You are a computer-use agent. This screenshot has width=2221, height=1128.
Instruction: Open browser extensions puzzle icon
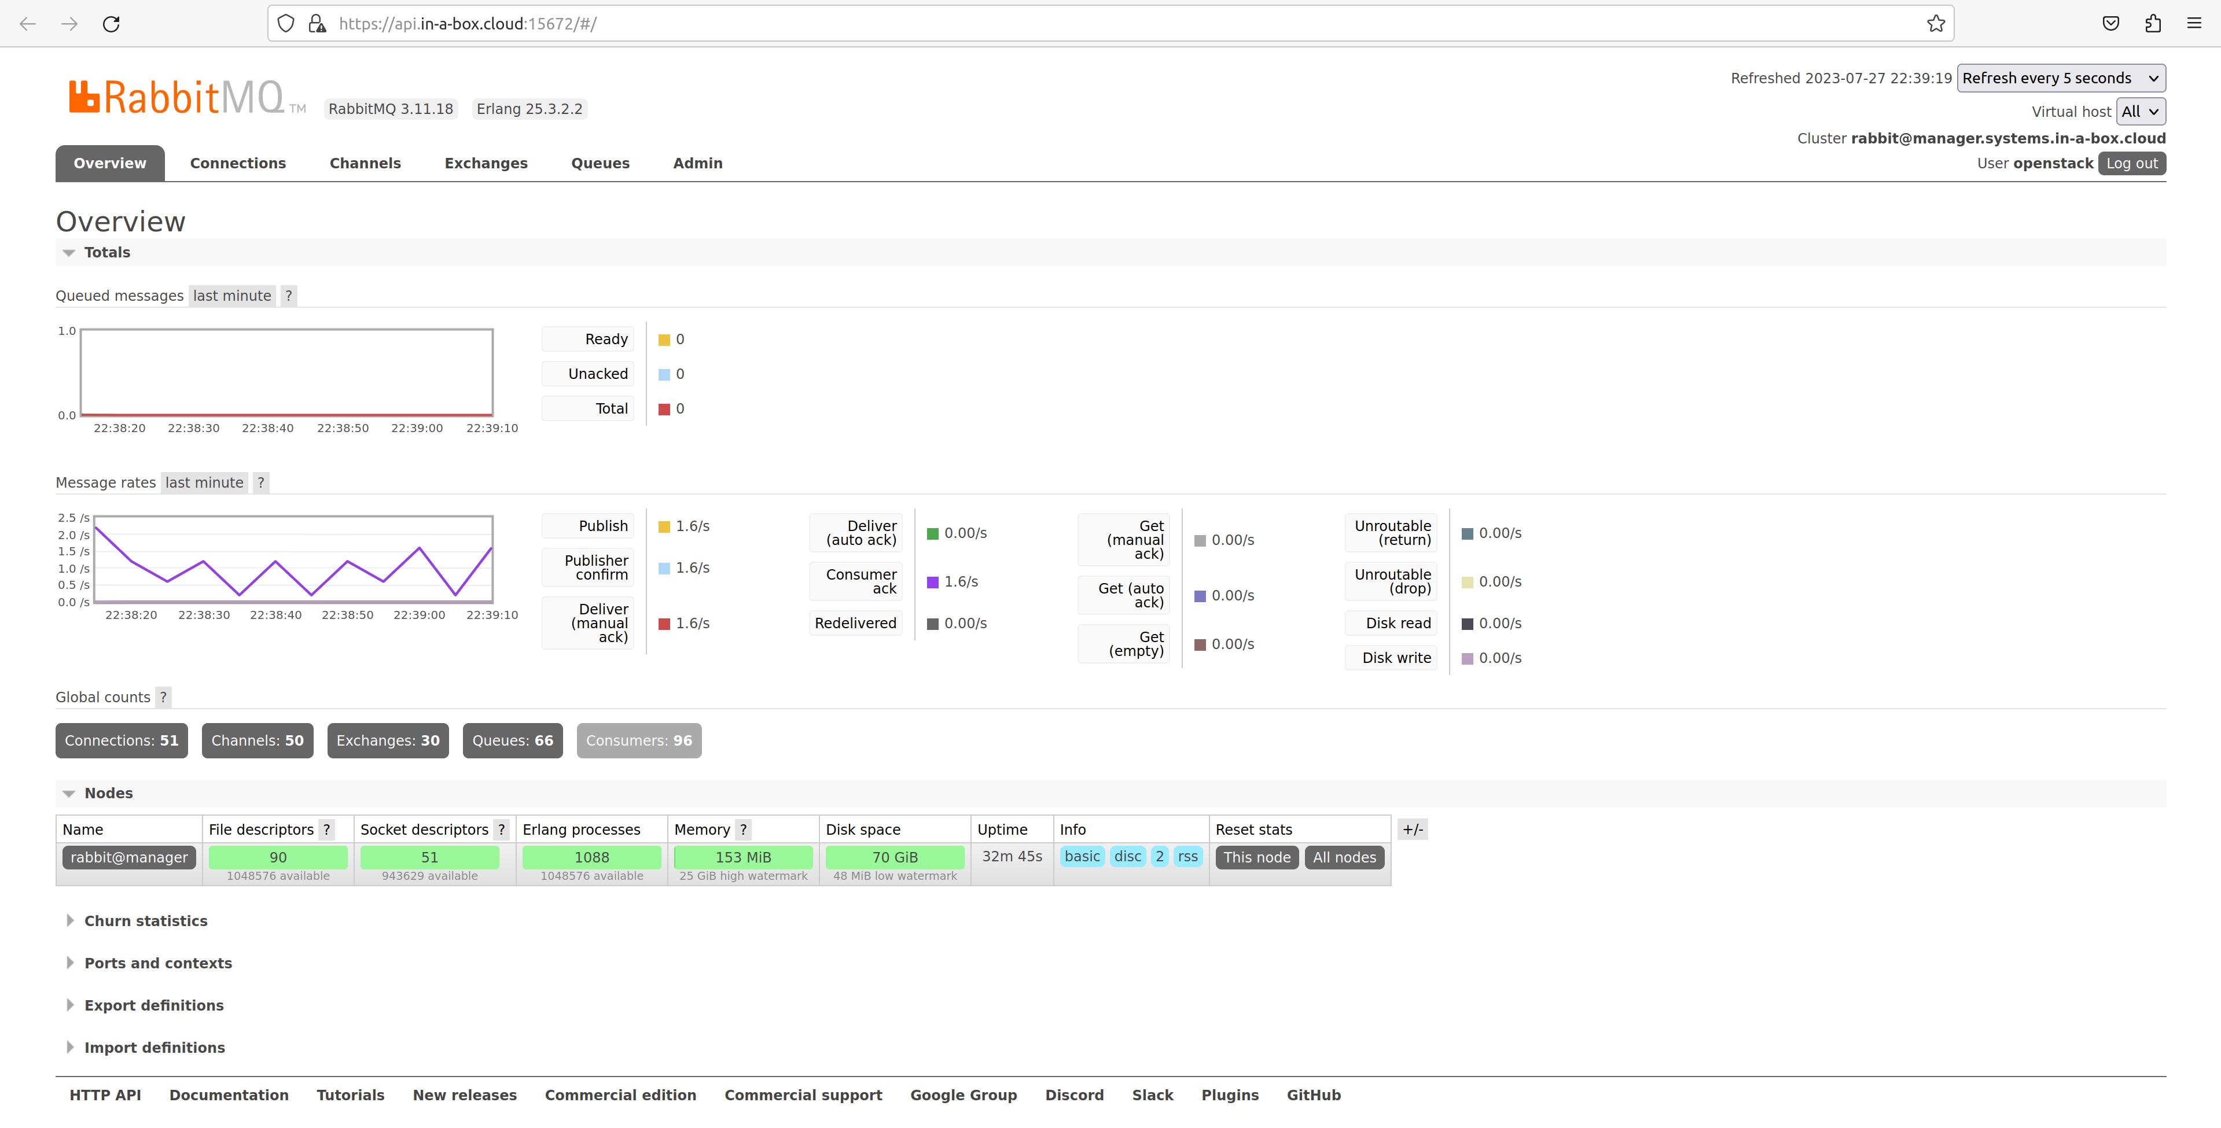tap(2153, 24)
